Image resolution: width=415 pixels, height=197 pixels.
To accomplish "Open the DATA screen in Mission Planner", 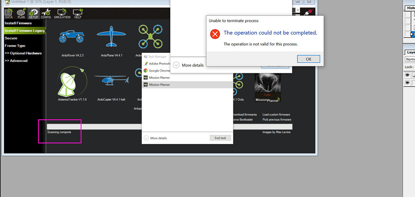I will coord(9,14).
